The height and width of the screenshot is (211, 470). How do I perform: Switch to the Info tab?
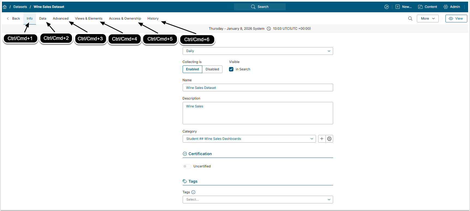point(30,19)
